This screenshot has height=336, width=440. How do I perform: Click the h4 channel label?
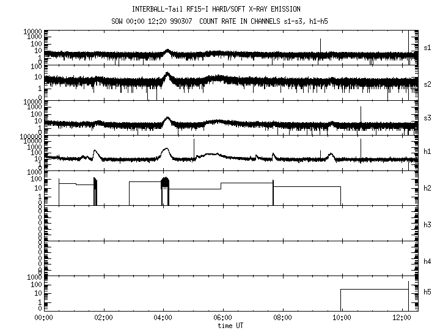[427, 261]
